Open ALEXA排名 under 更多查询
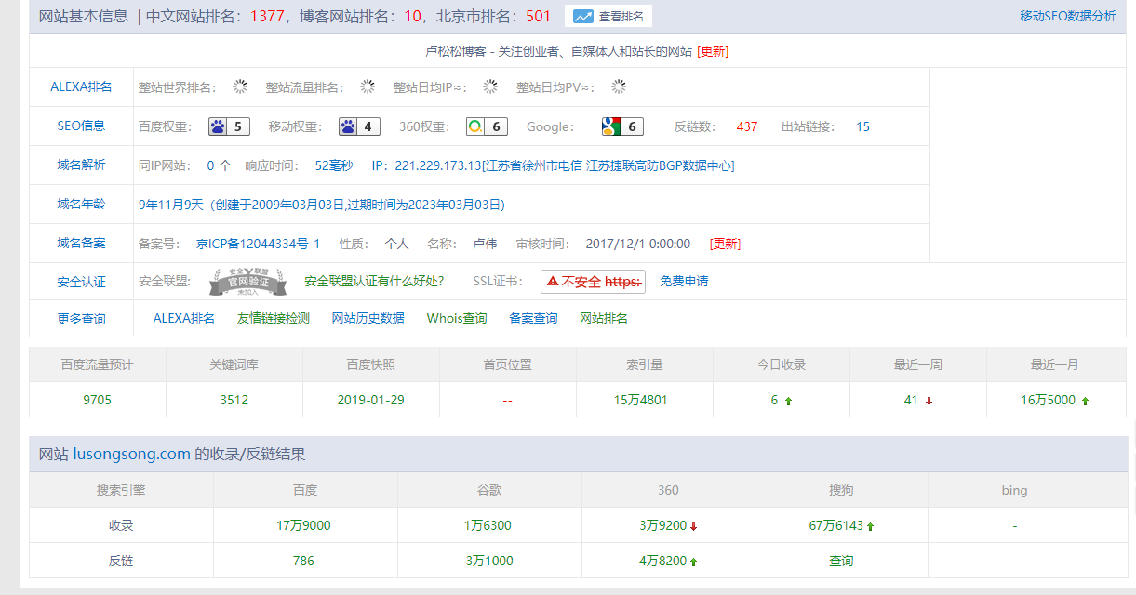Viewport: 1136px width, 595px height. click(184, 318)
